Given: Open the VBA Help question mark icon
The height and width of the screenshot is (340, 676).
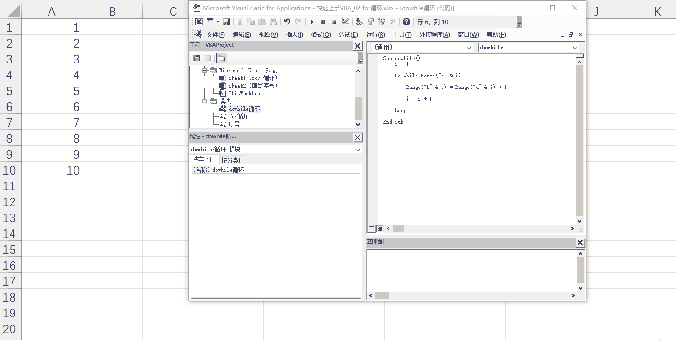Looking at the screenshot, I should (x=406, y=22).
